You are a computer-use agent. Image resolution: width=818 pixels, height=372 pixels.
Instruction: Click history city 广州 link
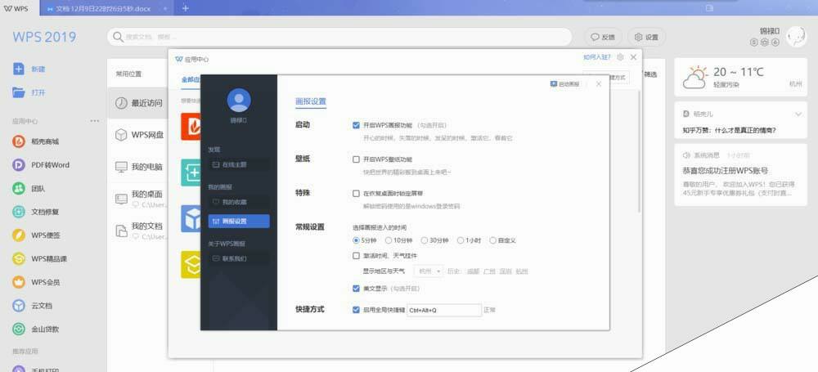pos(489,271)
